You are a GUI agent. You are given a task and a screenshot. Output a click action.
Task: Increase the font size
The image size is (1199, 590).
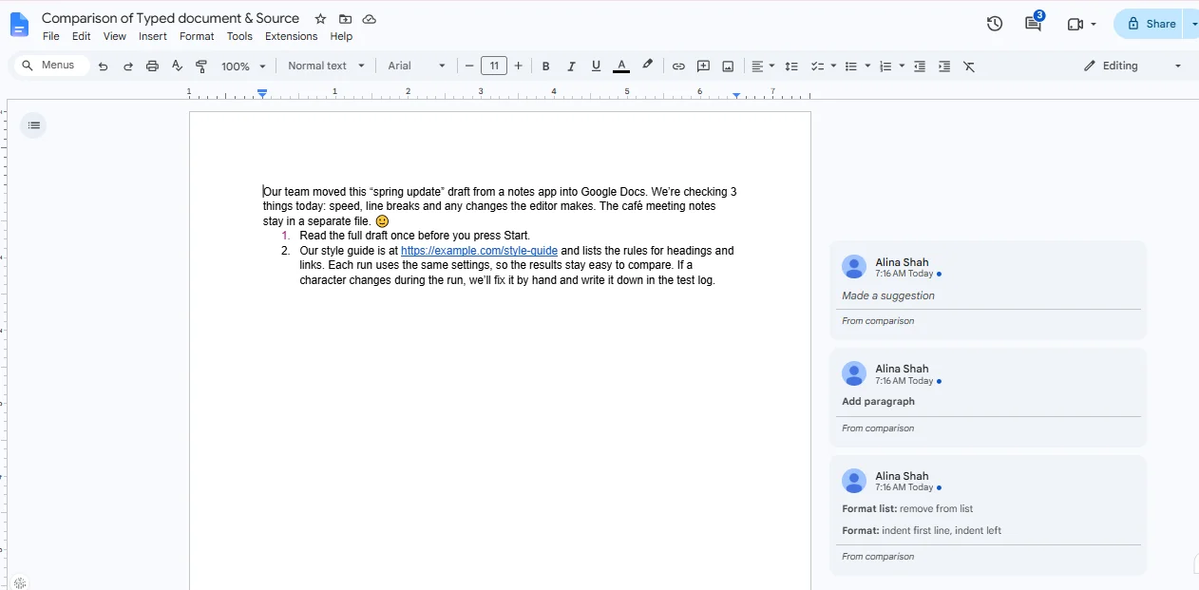518,67
